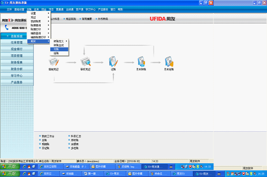Expand the 设置 submenu entry

(39, 13)
